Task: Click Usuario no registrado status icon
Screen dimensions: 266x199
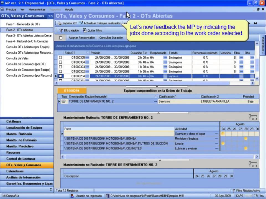Action: click(72, 196)
